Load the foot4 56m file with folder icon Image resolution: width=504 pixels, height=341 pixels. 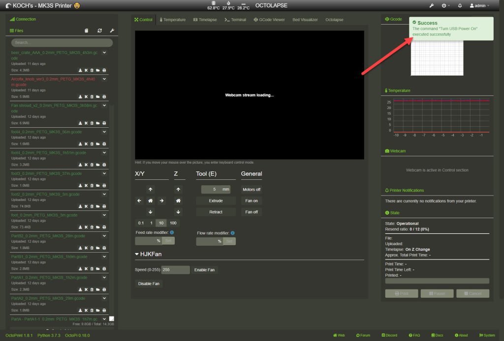tap(98, 144)
